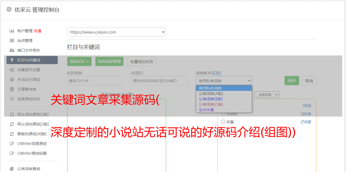Click the bar chart icon for 账户管理
The height and width of the screenshot is (172, 346).
point(12,31)
